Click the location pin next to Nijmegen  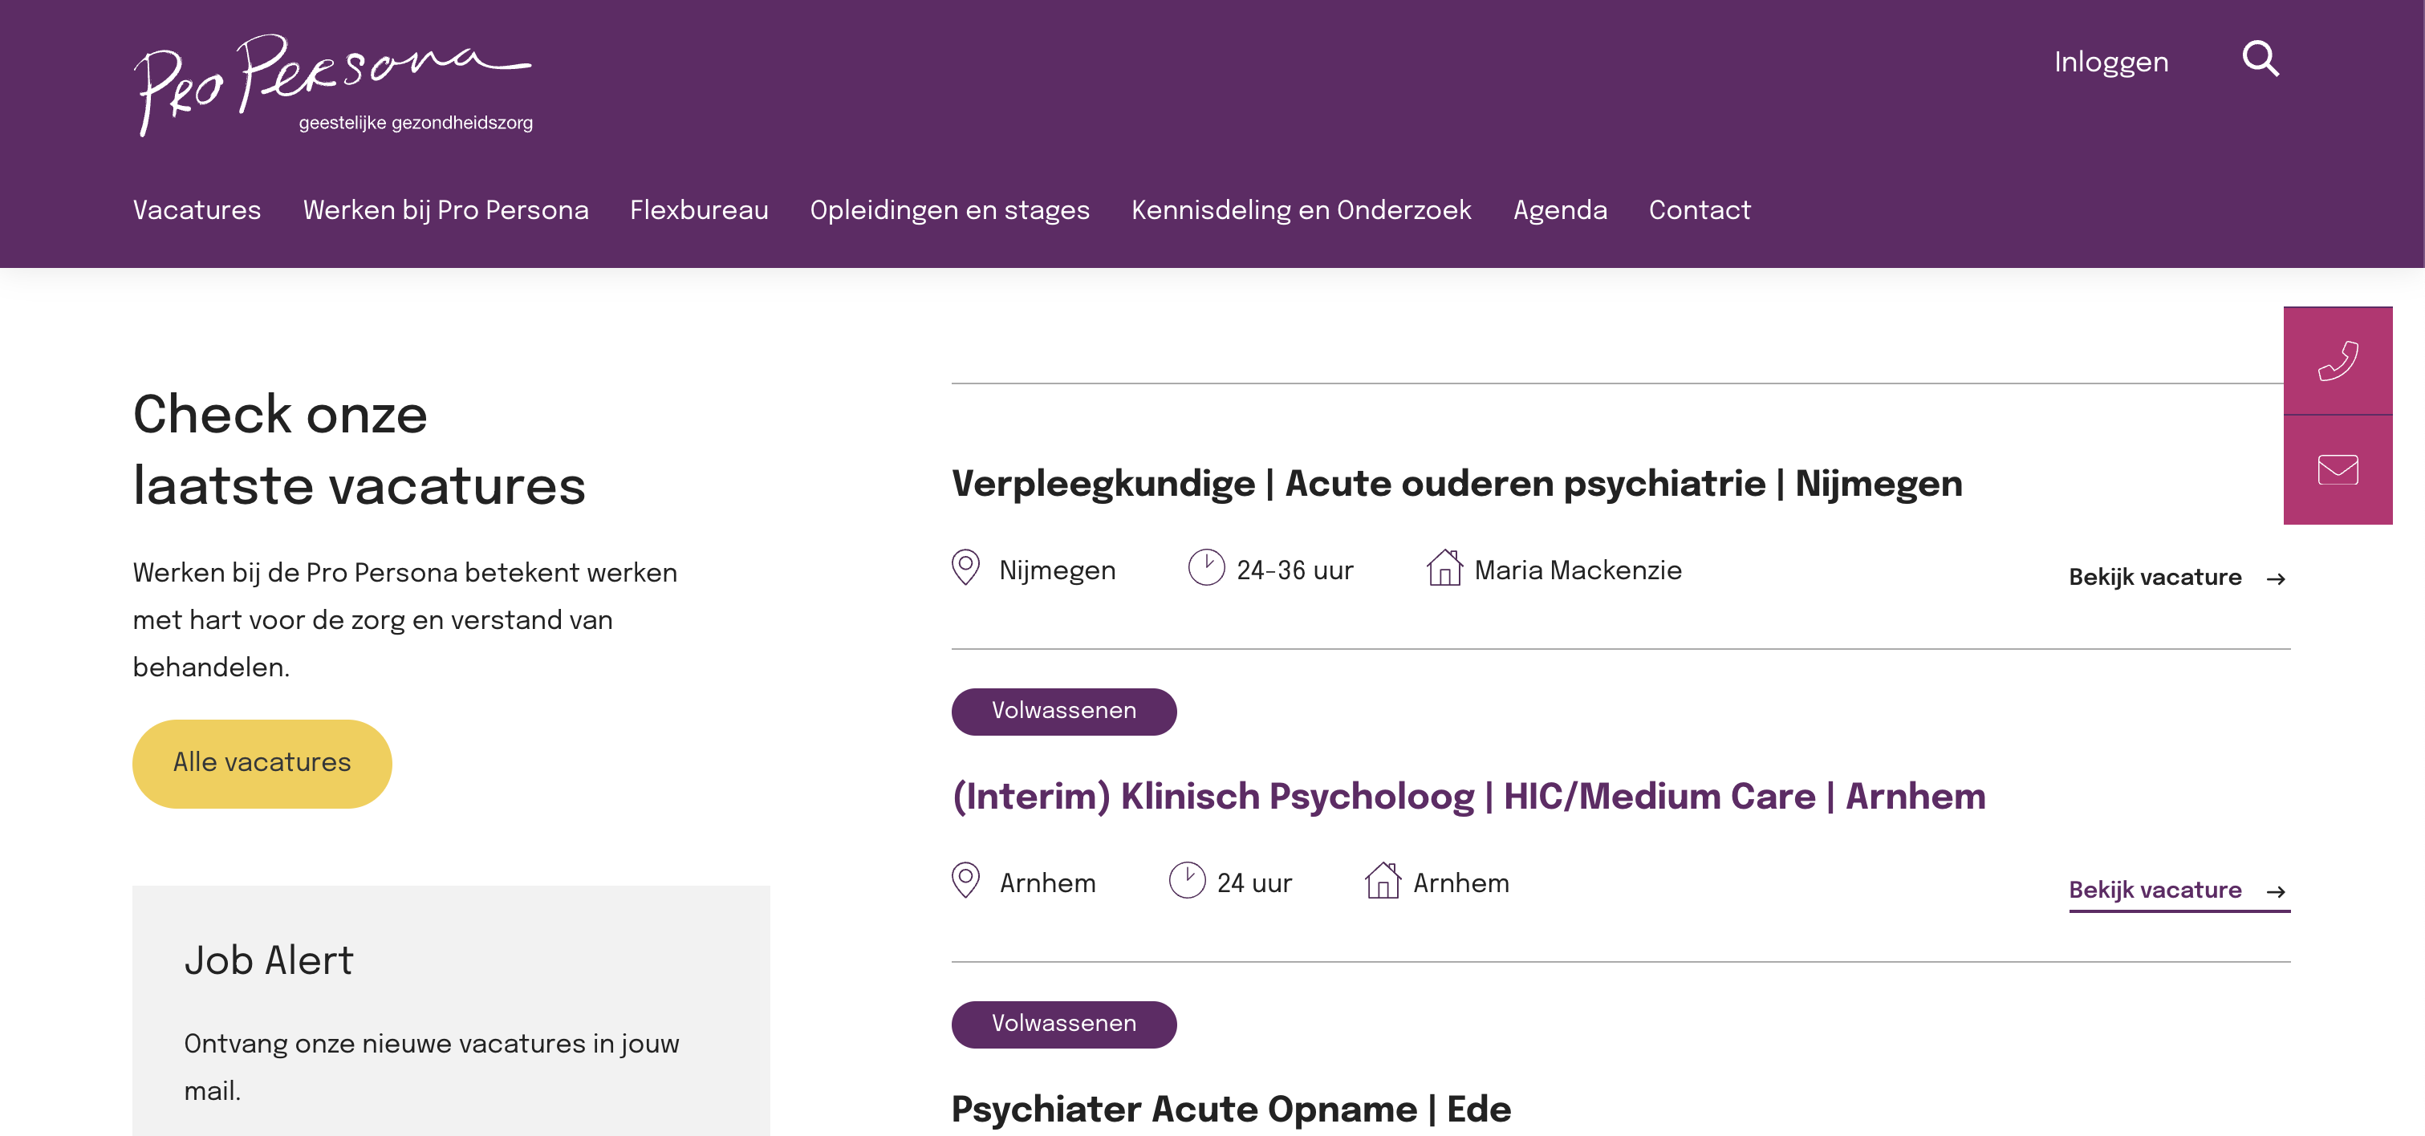coord(965,569)
